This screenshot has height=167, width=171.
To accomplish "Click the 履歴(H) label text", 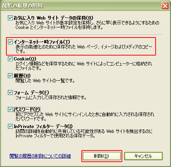I will [x=22, y=75].
